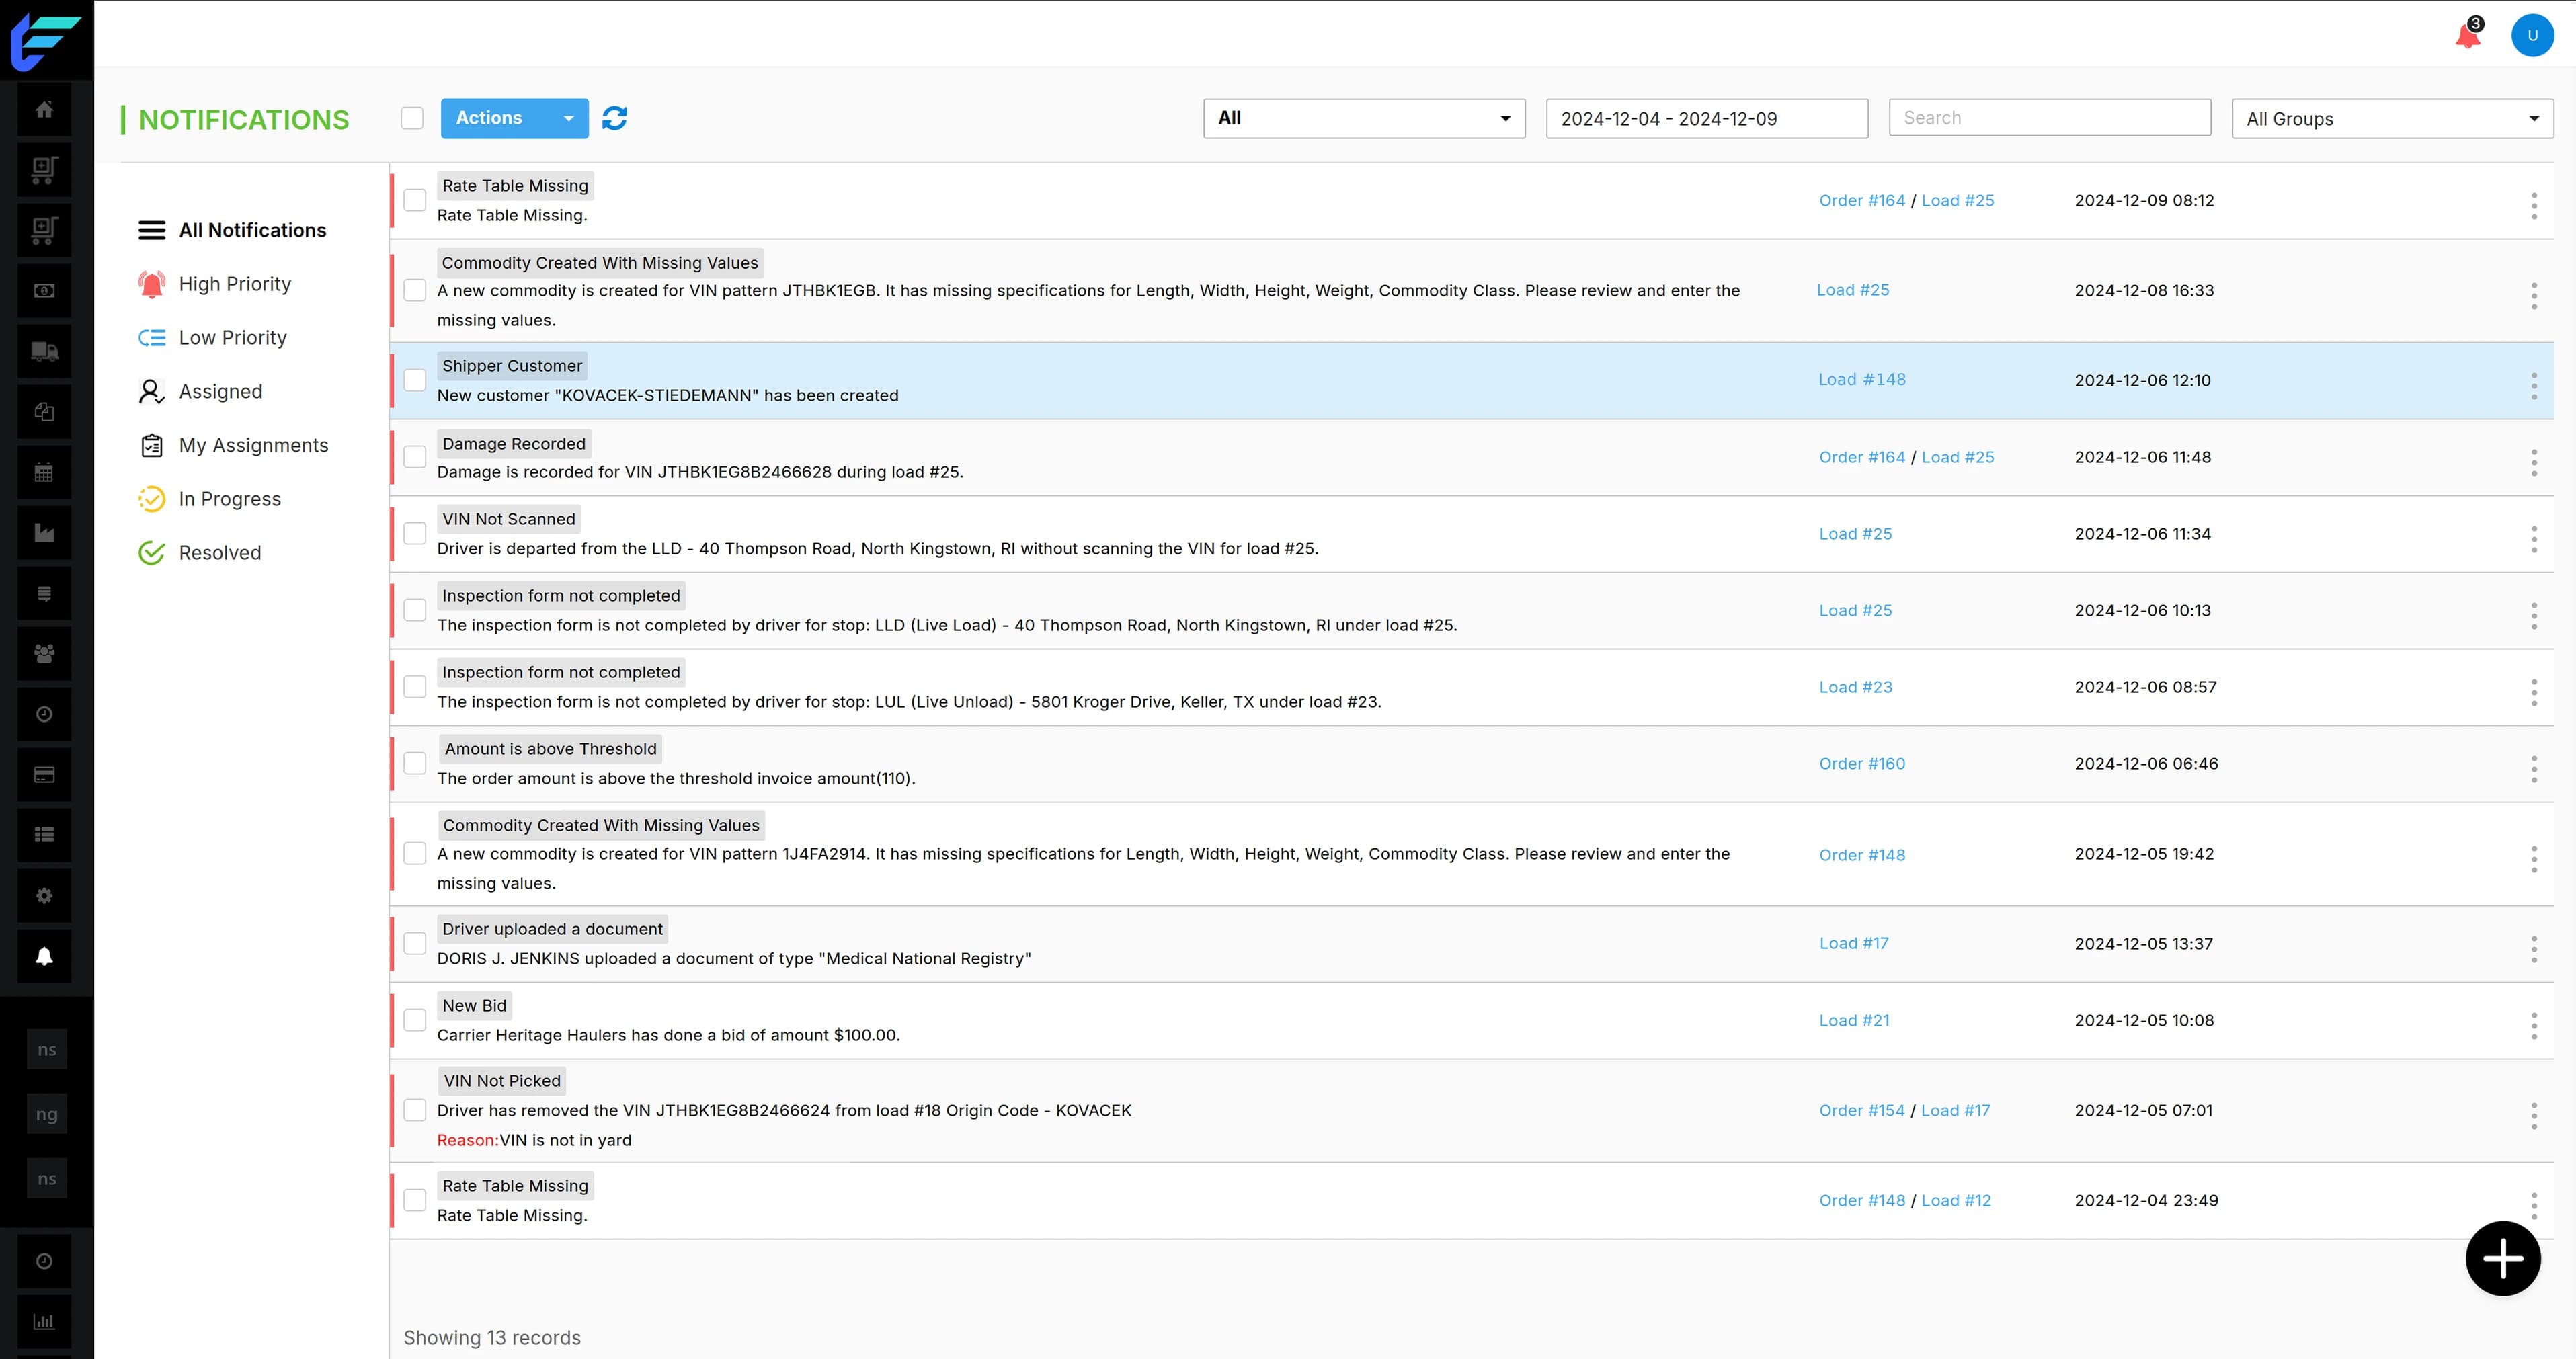The height and width of the screenshot is (1359, 2576).
Task: Open the three-dot menu for Shipper Customer notification
Action: pyautogui.click(x=2534, y=386)
